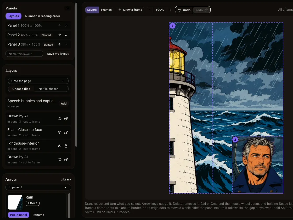Click Save my layout
The height and width of the screenshot is (220, 293).
pos(58,54)
